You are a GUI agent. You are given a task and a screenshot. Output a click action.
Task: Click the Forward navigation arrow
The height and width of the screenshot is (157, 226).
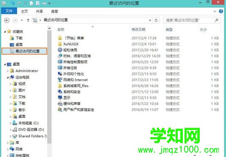tap(15, 20)
